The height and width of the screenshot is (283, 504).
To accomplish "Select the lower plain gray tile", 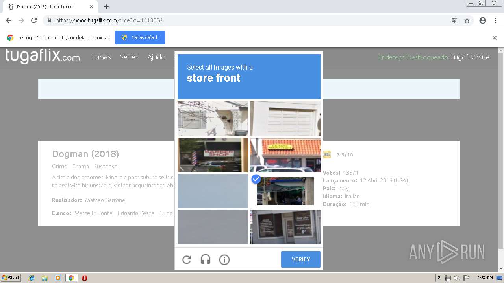I will (213, 227).
